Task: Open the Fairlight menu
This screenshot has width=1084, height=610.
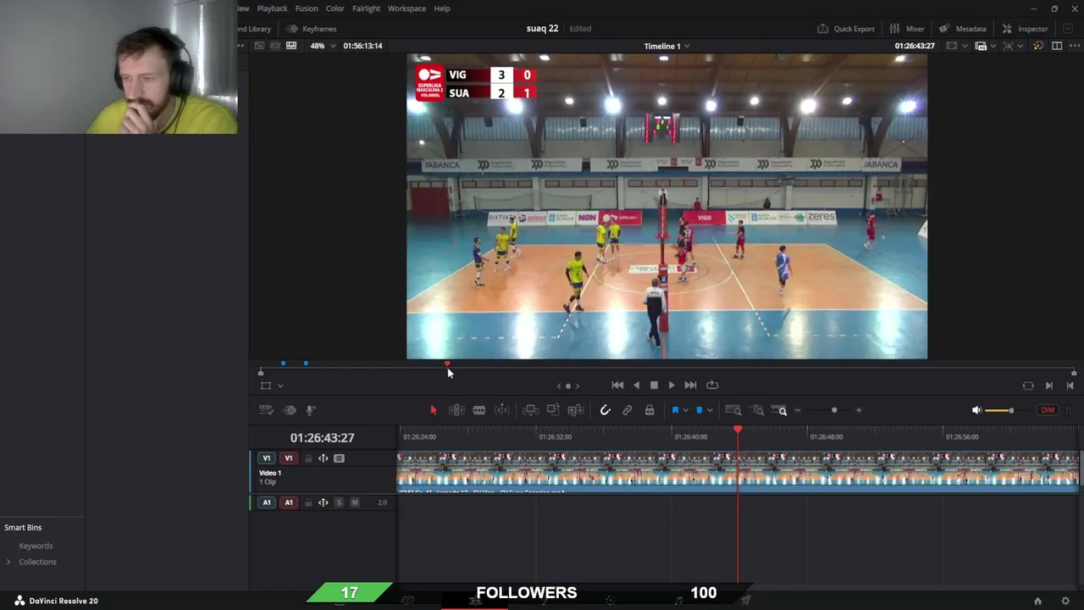Action: tap(366, 8)
